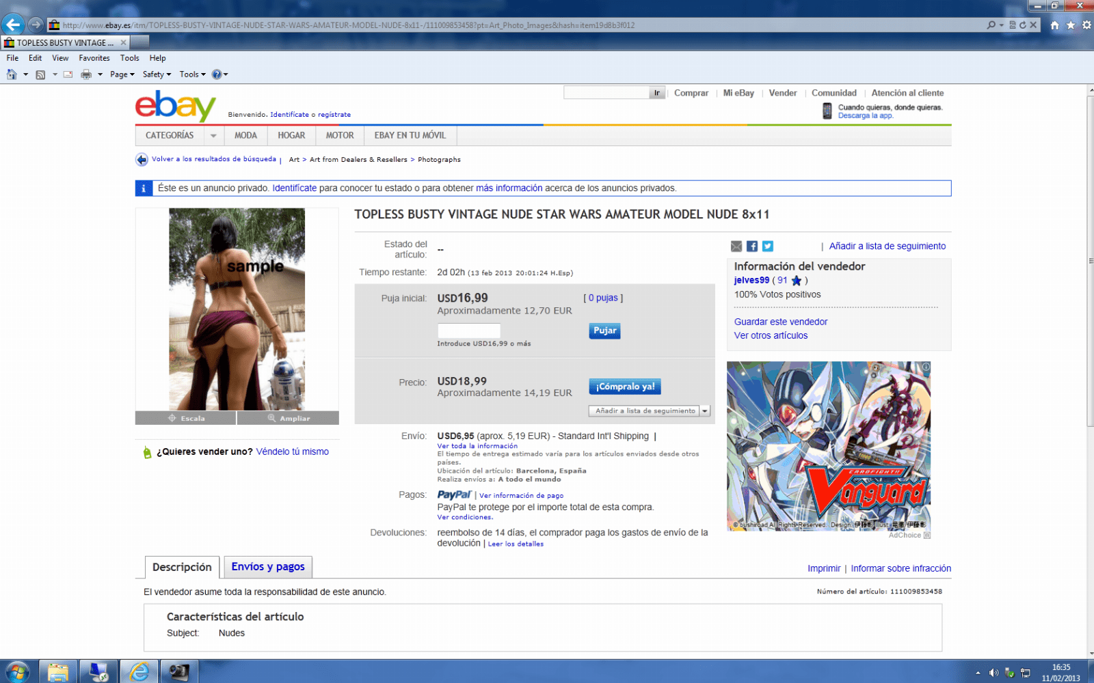Click the bid amount input field
1094x683 pixels.
click(x=469, y=331)
